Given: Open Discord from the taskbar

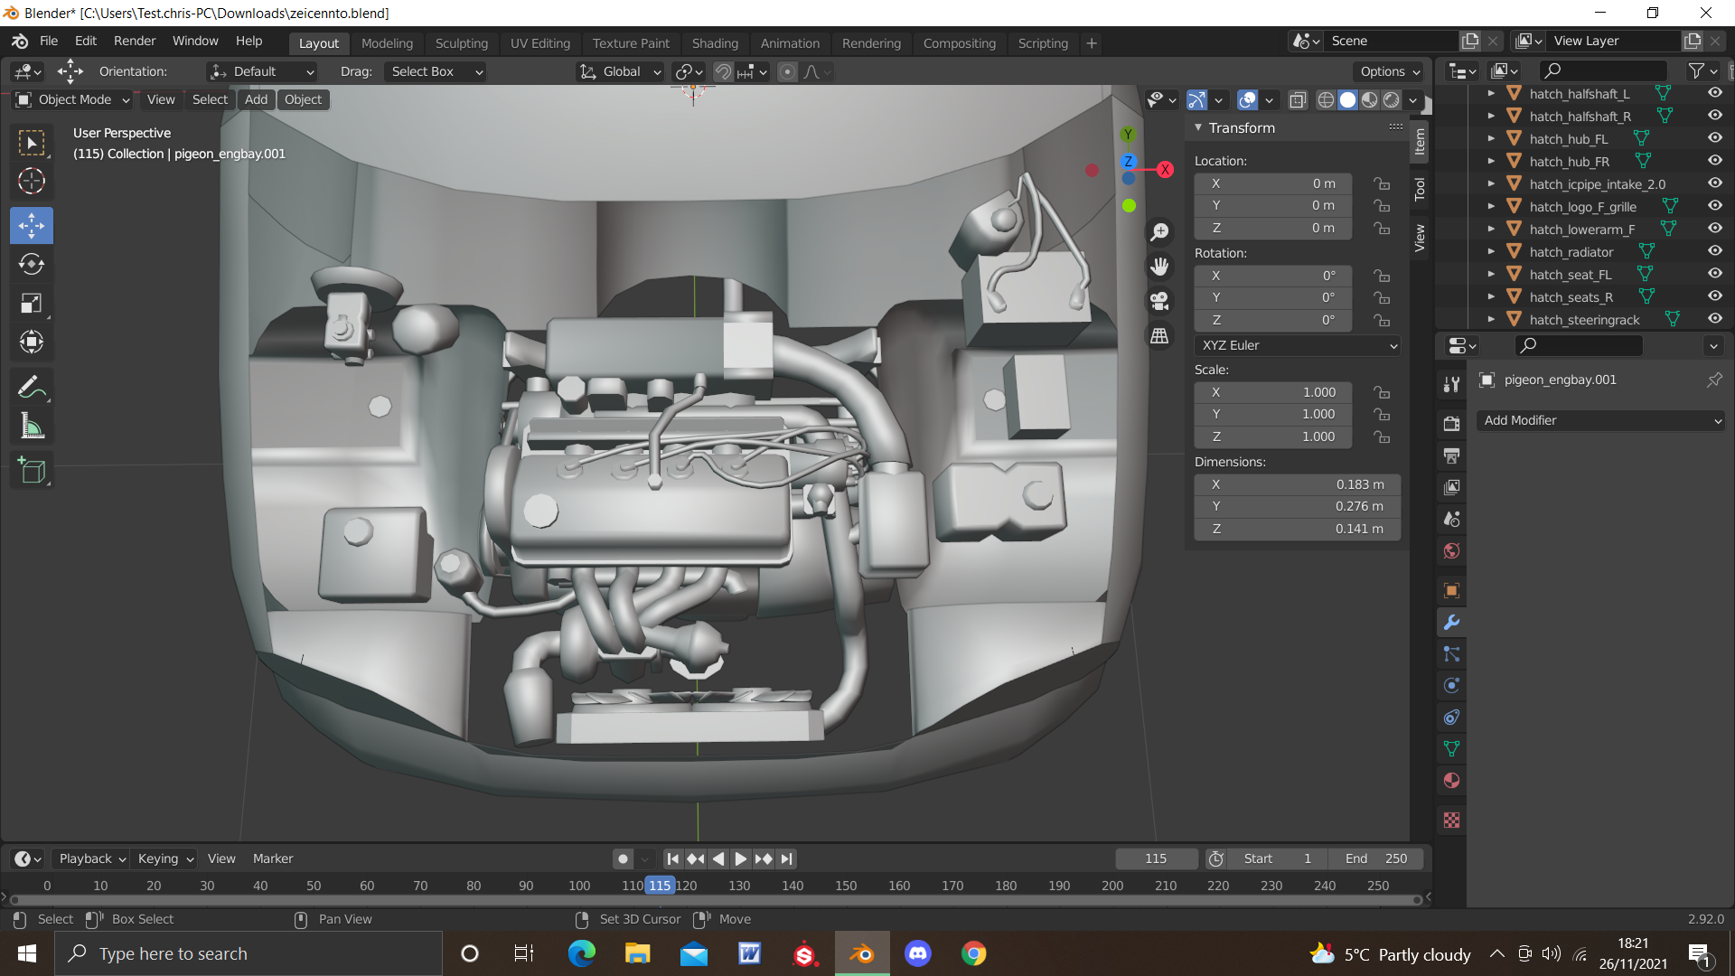Looking at the screenshot, I should pyautogui.click(x=917, y=953).
